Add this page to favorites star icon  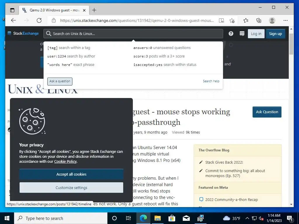232,20
